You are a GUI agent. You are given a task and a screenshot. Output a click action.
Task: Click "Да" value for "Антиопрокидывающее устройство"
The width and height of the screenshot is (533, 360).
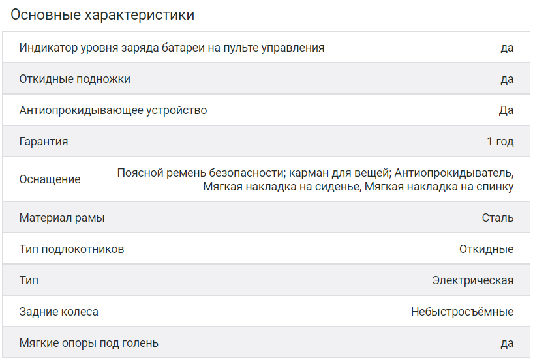pos(506,110)
